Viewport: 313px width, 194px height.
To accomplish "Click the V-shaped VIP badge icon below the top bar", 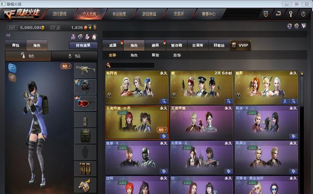I will (x=304, y=26).
